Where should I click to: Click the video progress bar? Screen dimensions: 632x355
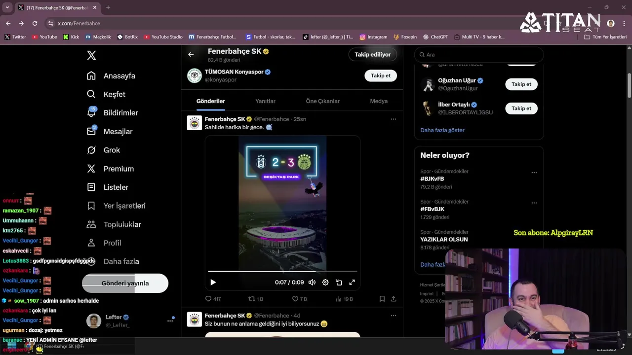[282, 271]
